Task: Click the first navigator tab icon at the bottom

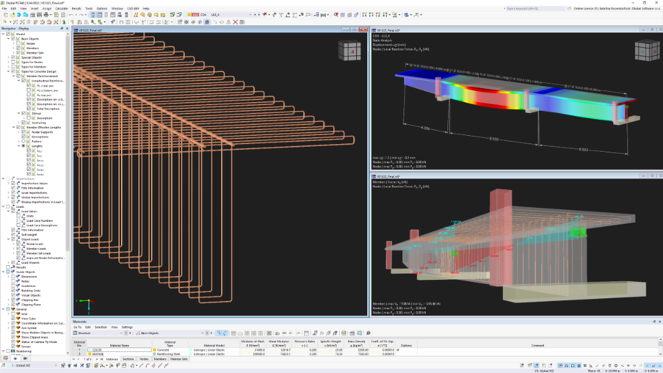Action: pyautogui.click(x=6, y=358)
